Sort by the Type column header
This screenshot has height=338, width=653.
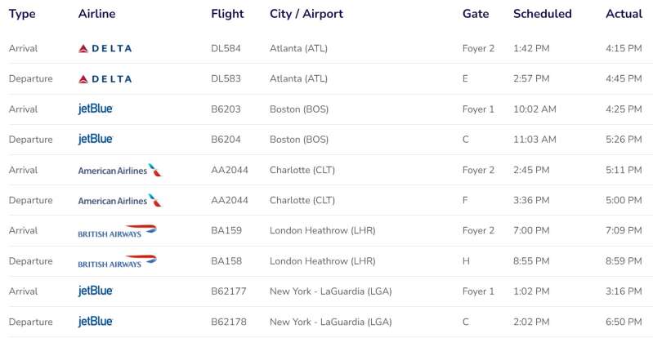click(22, 14)
